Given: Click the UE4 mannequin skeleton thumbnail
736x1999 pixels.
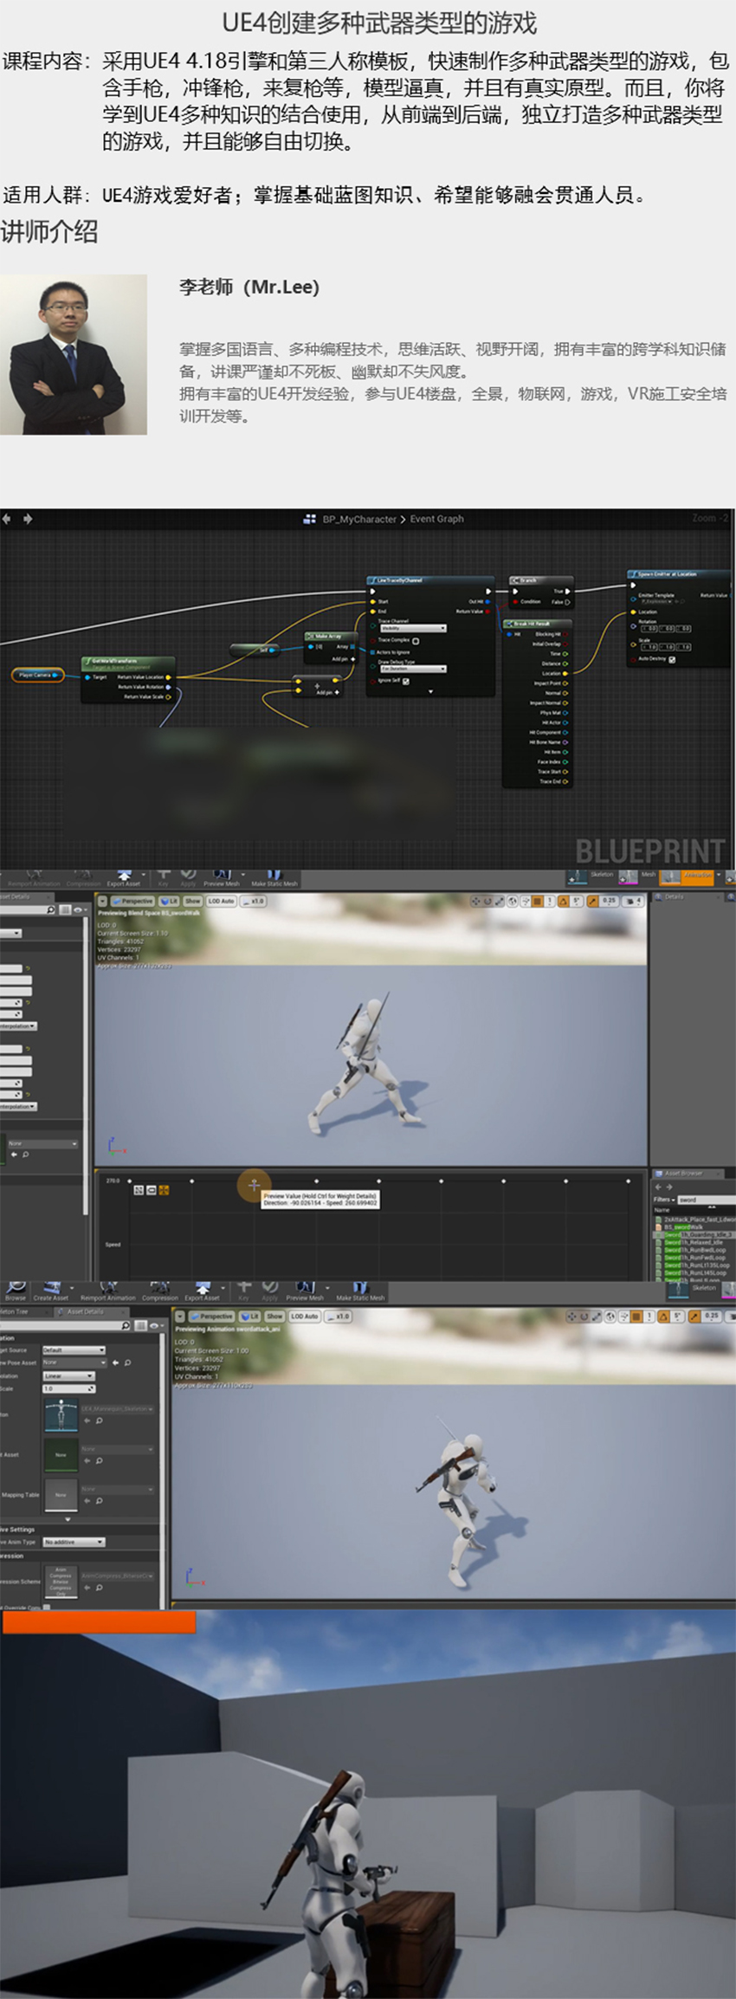Looking at the screenshot, I should (x=61, y=1415).
